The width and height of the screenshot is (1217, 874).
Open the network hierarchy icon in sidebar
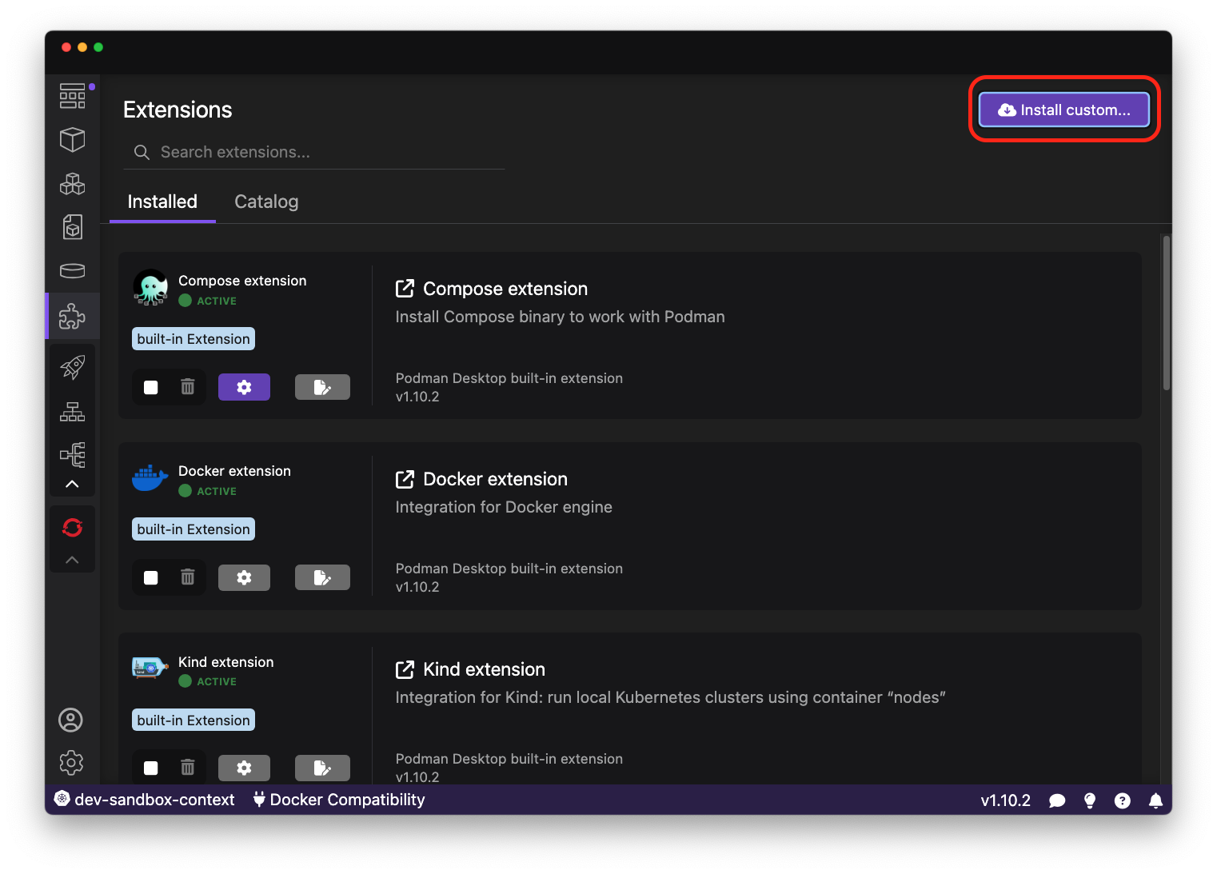72,412
